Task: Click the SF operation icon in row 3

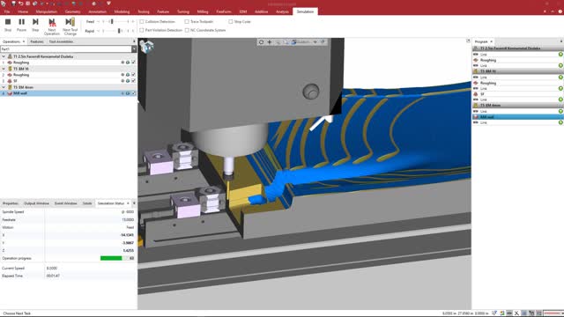Action: (10, 81)
